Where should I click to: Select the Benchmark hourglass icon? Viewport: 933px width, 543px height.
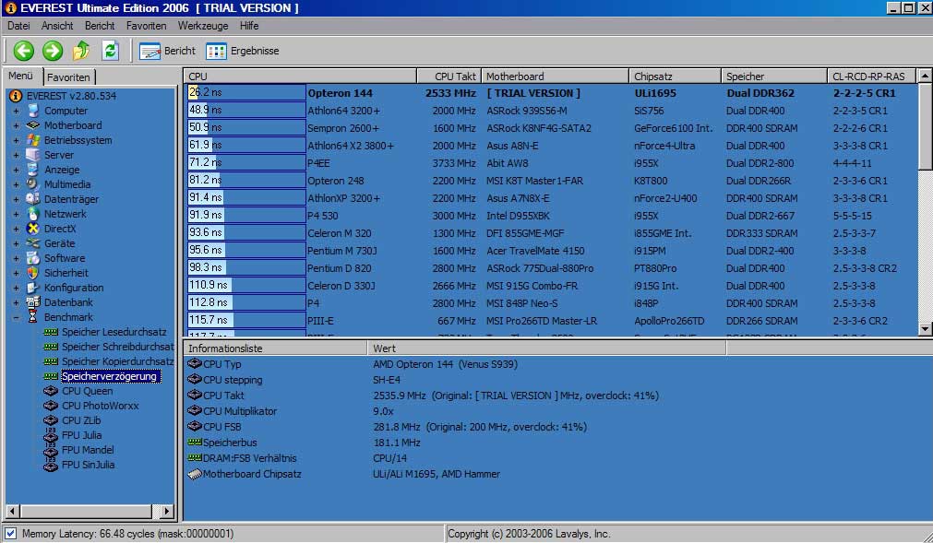click(33, 317)
